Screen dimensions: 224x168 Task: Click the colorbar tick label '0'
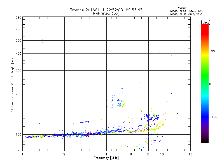click(x=210, y=84)
